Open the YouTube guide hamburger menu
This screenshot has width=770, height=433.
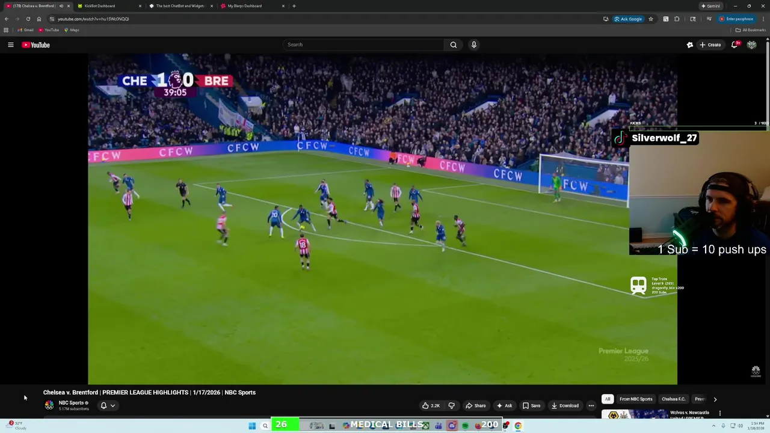click(11, 45)
